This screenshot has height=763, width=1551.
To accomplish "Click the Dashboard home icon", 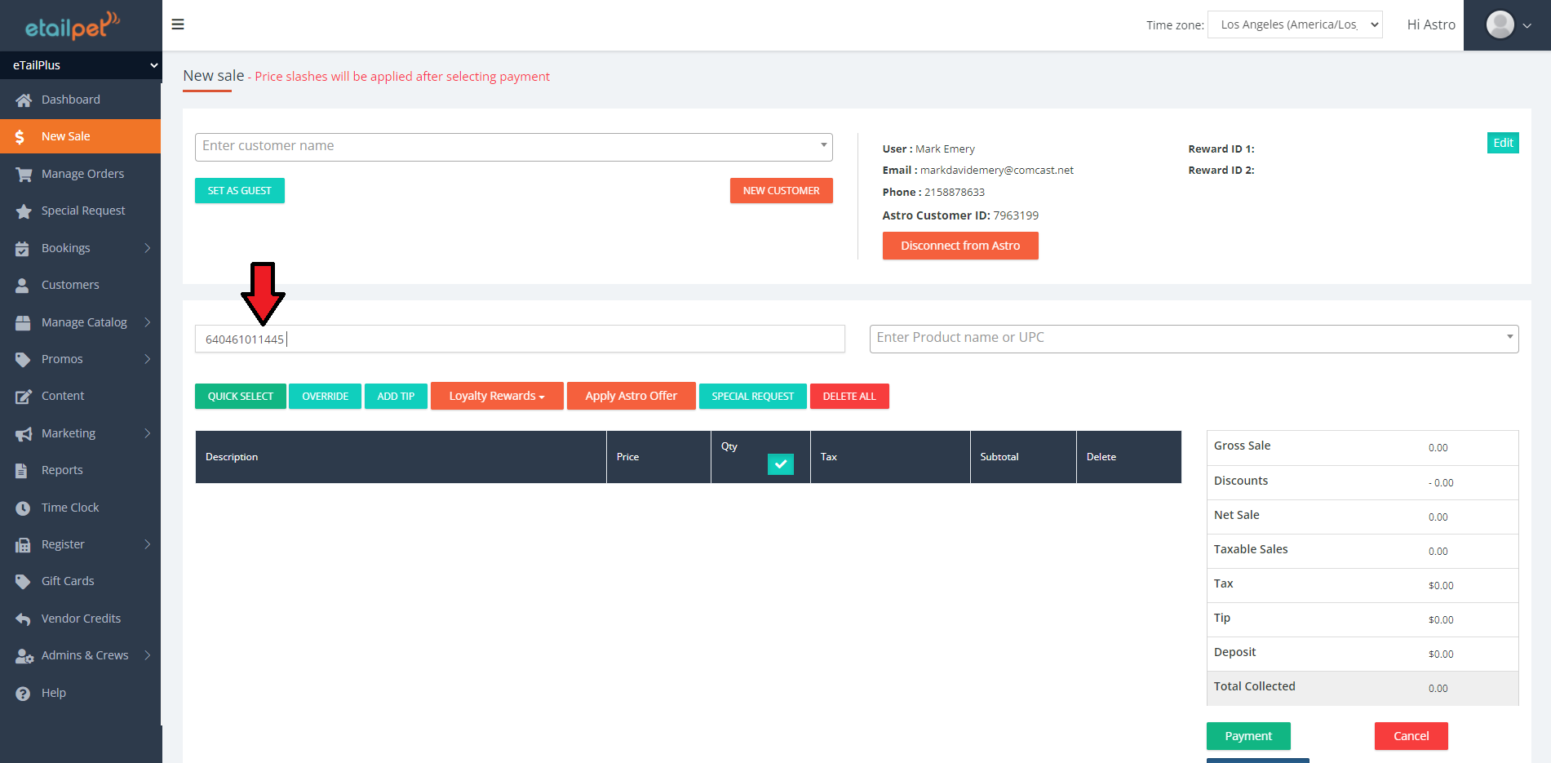I will tap(23, 100).
